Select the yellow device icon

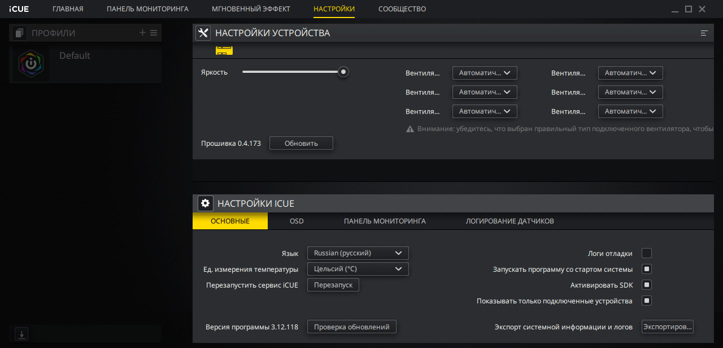(x=224, y=51)
